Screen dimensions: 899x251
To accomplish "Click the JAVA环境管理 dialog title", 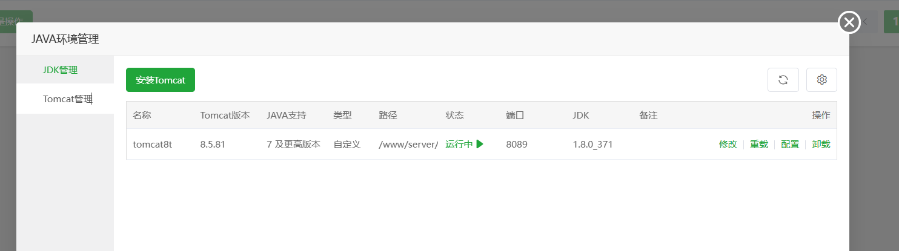I will point(65,39).
